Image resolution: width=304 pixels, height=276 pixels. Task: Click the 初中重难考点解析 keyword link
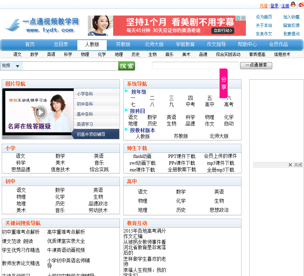(x=21, y=232)
